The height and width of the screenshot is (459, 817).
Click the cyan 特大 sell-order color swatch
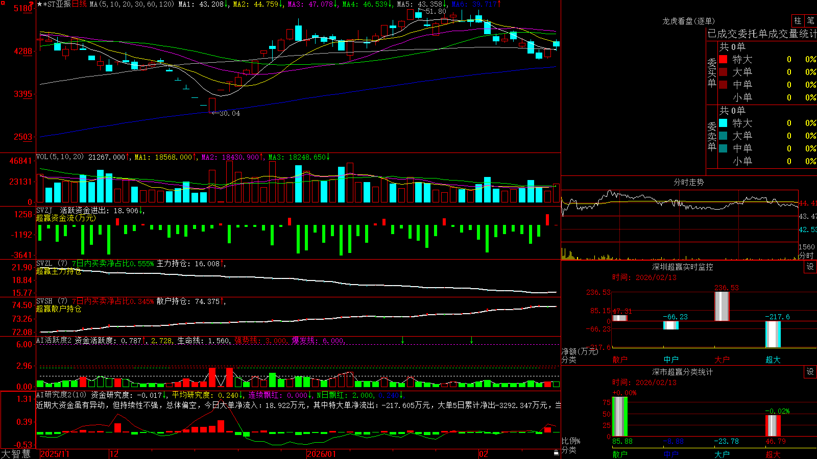point(723,123)
